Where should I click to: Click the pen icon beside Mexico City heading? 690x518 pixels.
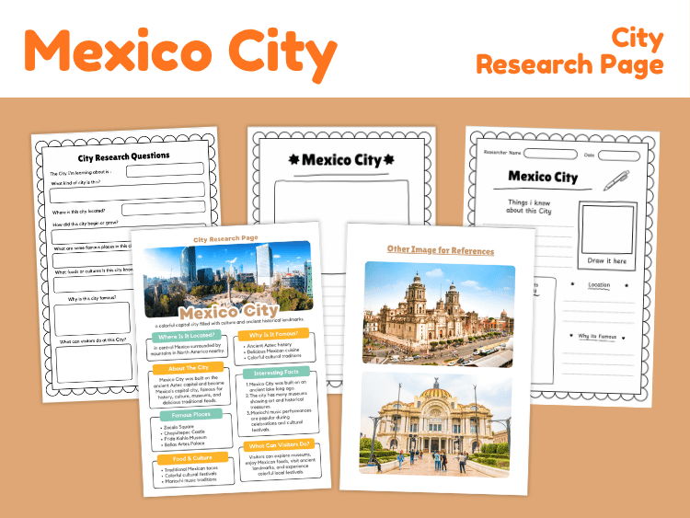tap(616, 180)
